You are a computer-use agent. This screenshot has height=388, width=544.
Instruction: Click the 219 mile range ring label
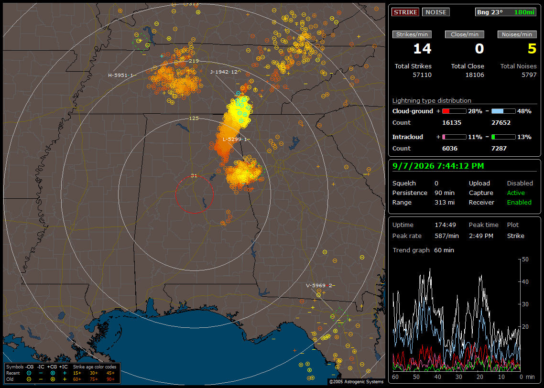coord(194,61)
